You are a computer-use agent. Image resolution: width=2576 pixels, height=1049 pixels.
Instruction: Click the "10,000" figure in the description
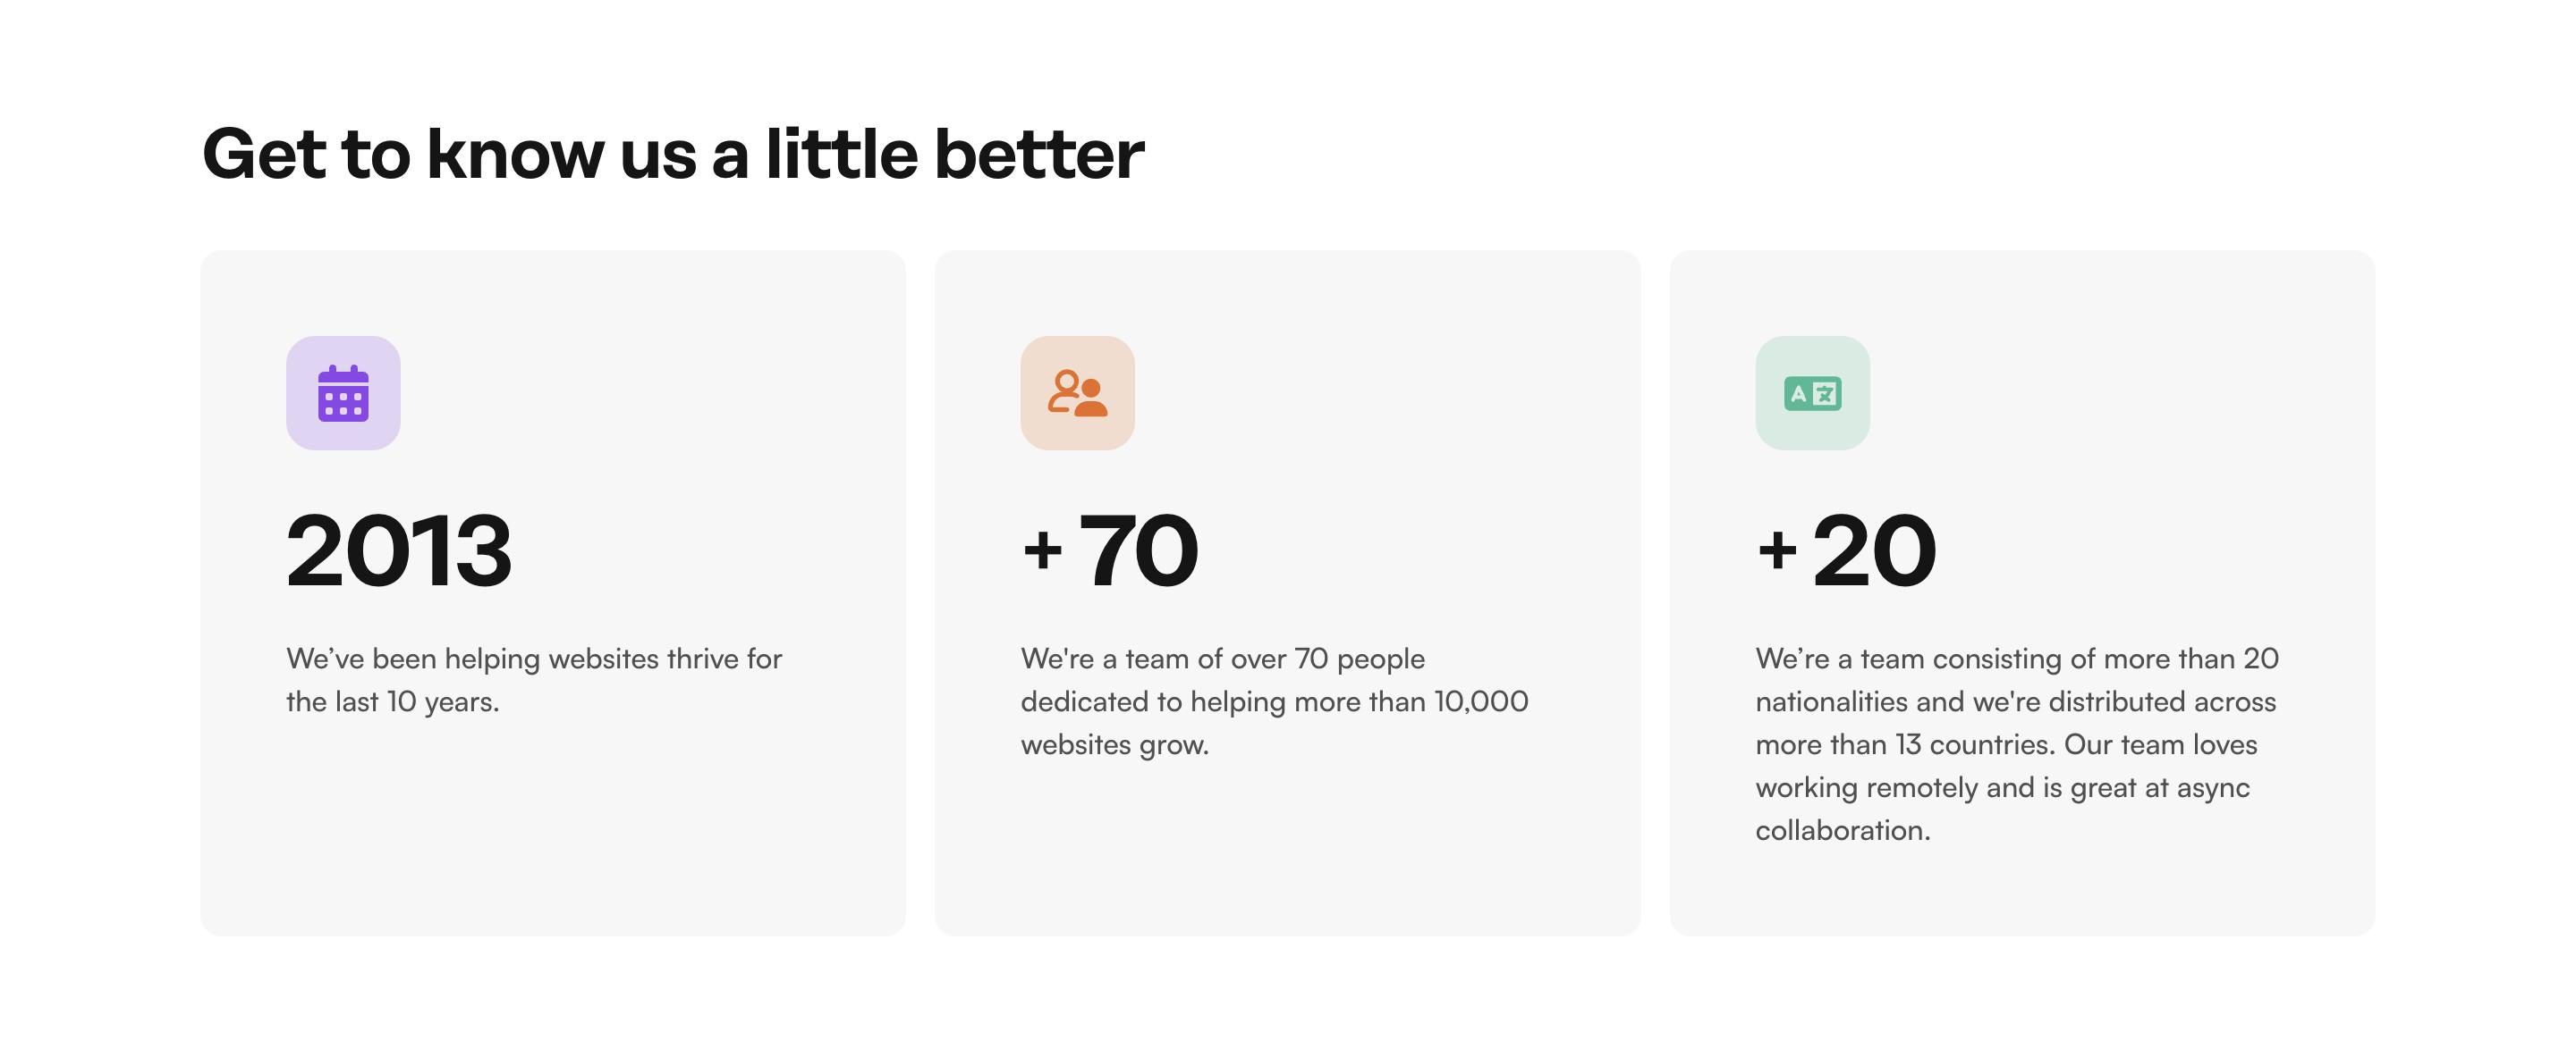tap(1481, 702)
